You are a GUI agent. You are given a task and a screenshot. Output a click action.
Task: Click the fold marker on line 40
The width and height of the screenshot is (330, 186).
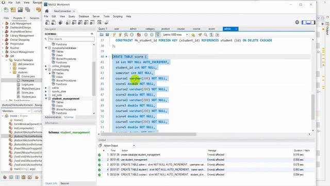click(109, 56)
